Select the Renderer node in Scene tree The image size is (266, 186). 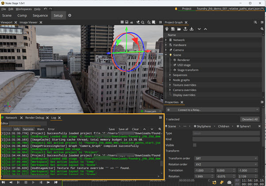183,60
